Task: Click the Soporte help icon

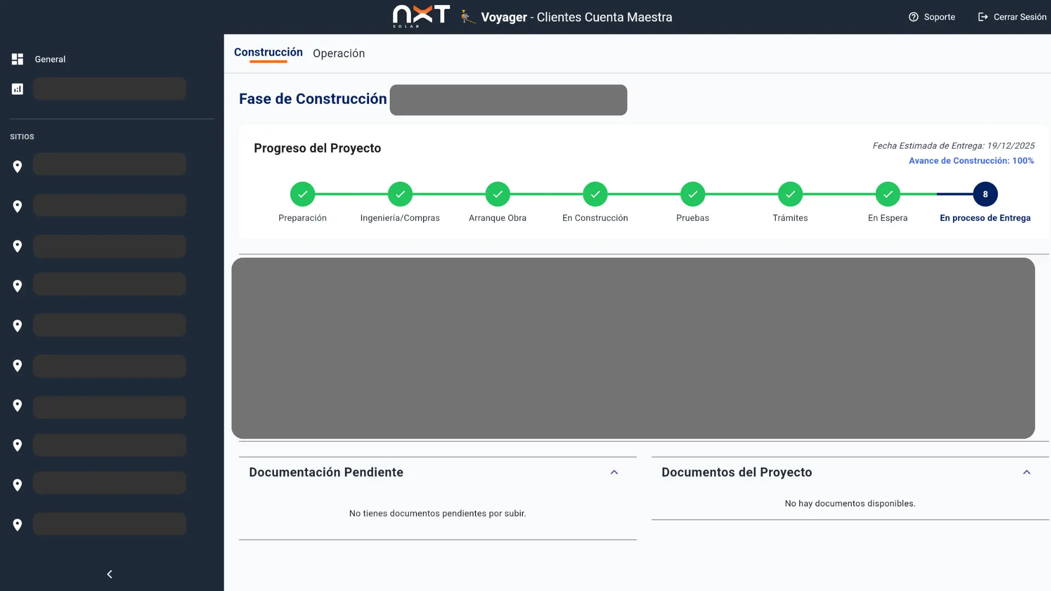Action: 914,17
